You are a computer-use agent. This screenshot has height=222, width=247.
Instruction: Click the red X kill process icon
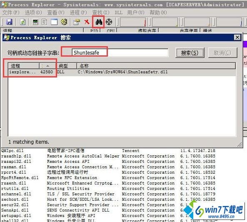pos(87,22)
